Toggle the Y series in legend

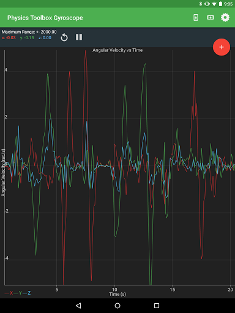click(18, 293)
